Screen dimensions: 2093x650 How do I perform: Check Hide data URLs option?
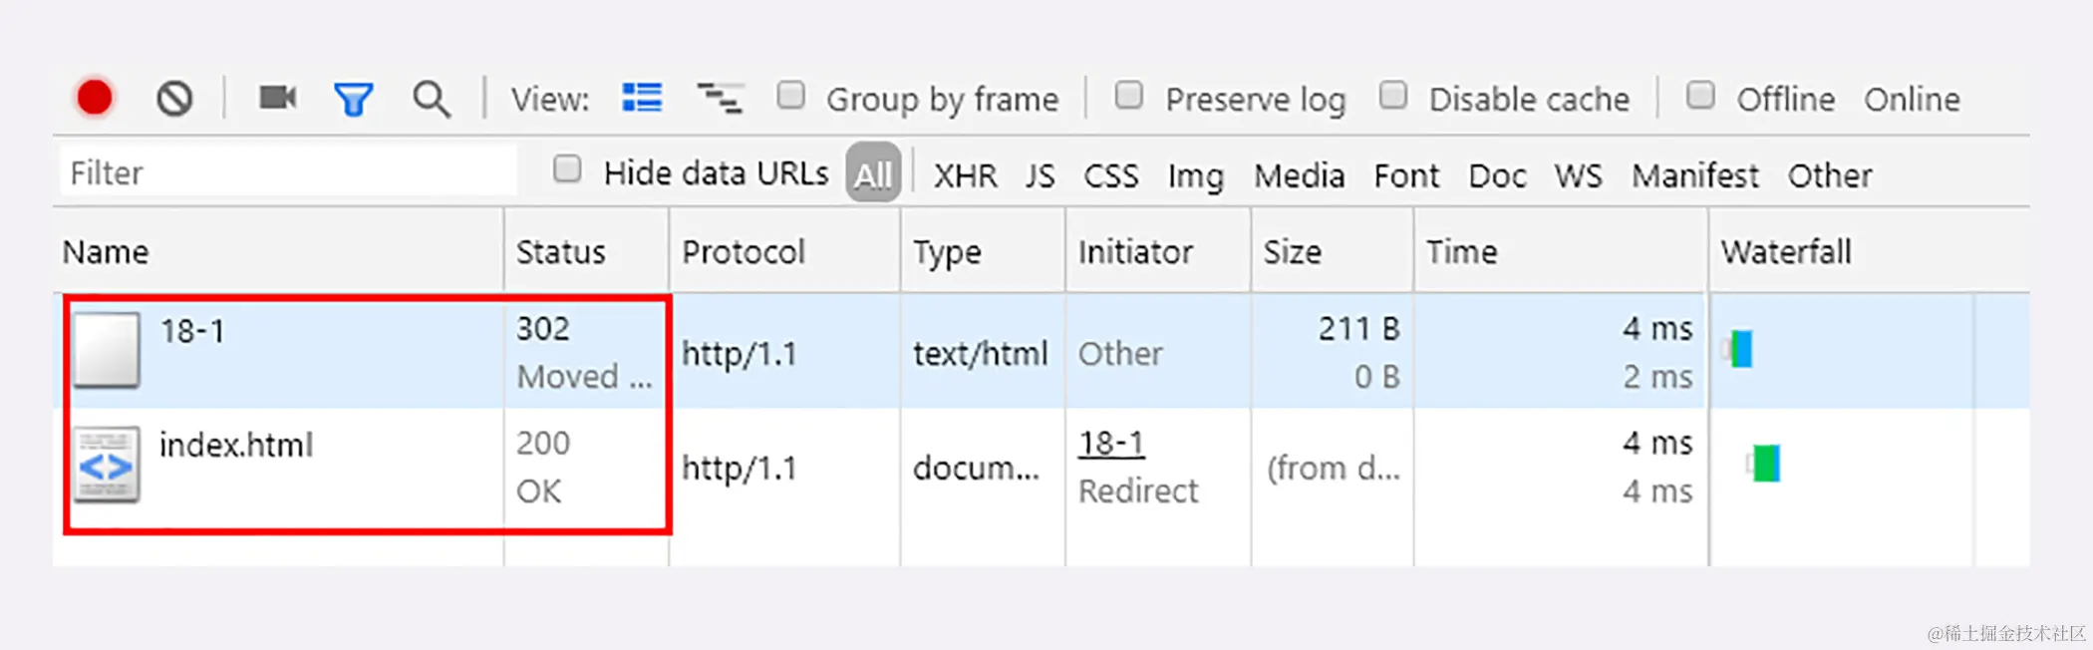click(x=567, y=169)
